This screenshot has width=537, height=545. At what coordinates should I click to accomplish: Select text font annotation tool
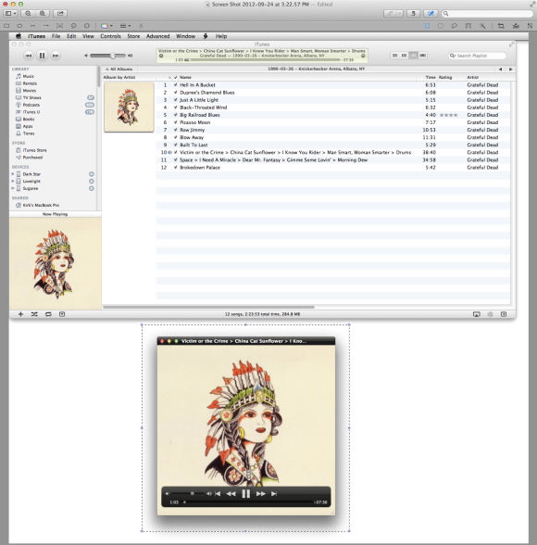tap(141, 26)
